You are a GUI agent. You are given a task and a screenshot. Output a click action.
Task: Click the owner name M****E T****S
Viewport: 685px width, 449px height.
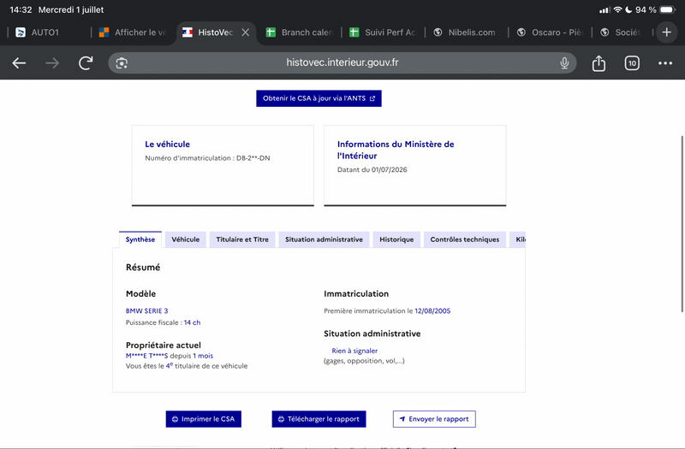(146, 356)
